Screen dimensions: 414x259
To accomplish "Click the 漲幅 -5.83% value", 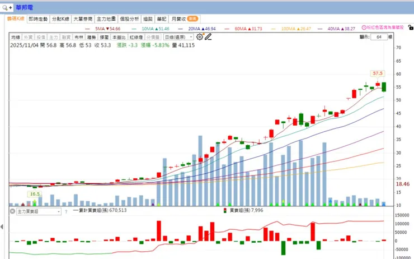I will 155,45.
